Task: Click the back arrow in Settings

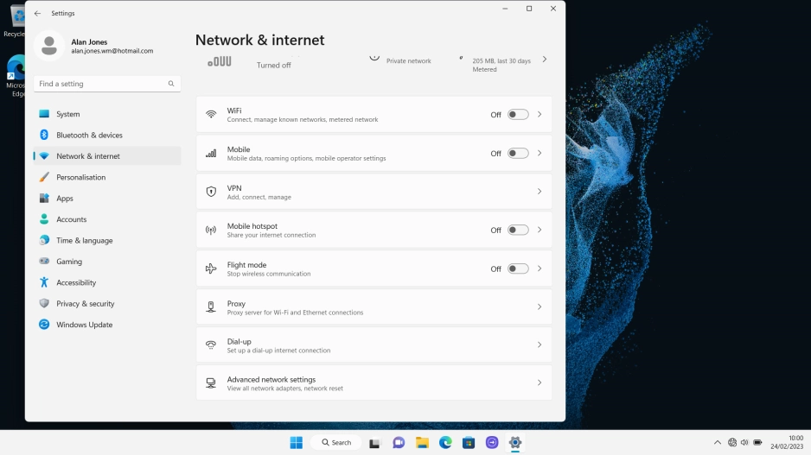Action: (x=37, y=14)
